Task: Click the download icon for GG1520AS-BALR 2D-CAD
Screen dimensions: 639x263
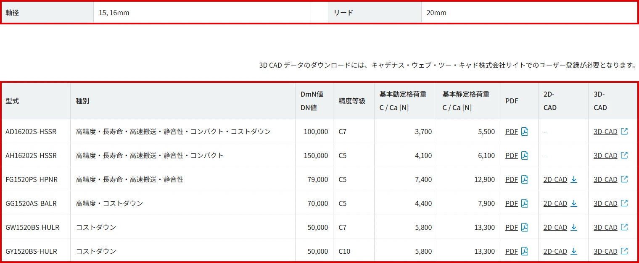Action: pyautogui.click(x=574, y=203)
